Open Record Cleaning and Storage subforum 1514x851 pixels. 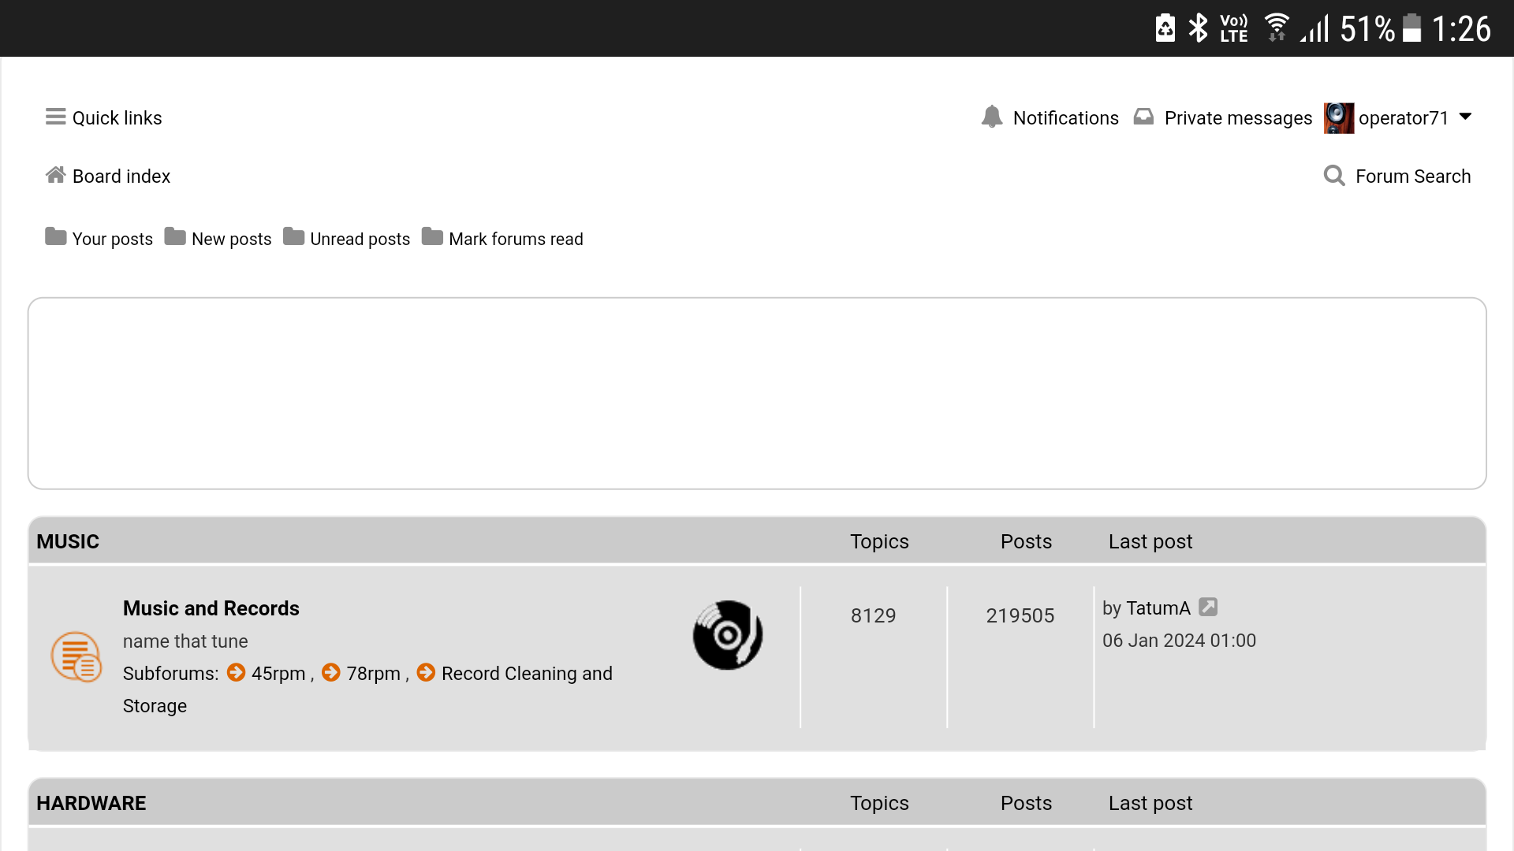coord(526,674)
